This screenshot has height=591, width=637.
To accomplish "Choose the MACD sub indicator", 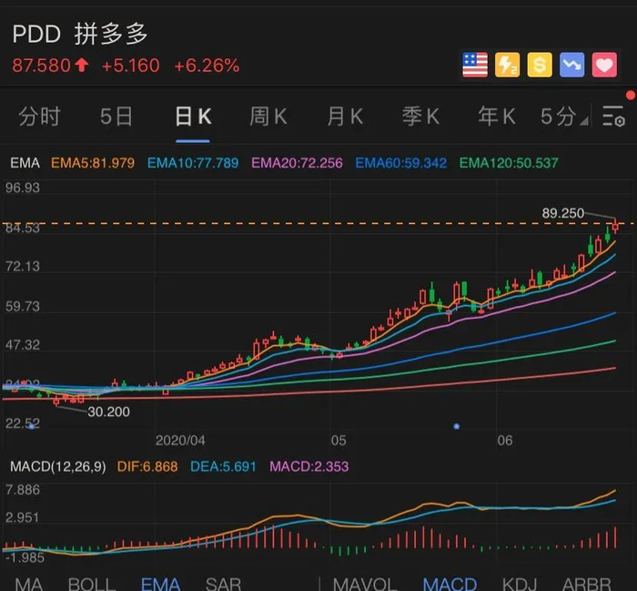I will tap(450, 585).
